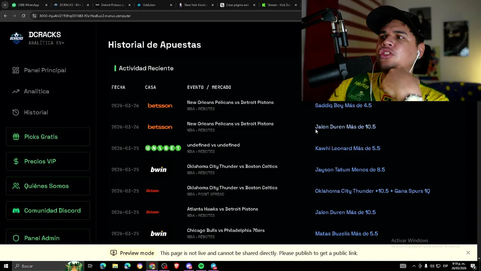Click the FECHA column header
The width and height of the screenshot is (481, 271).
pos(118,87)
